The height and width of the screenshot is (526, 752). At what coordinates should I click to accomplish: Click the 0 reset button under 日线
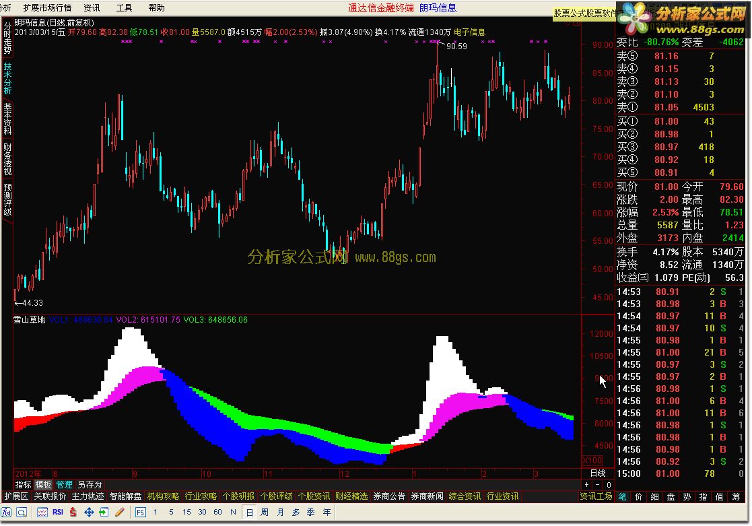tap(609, 485)
